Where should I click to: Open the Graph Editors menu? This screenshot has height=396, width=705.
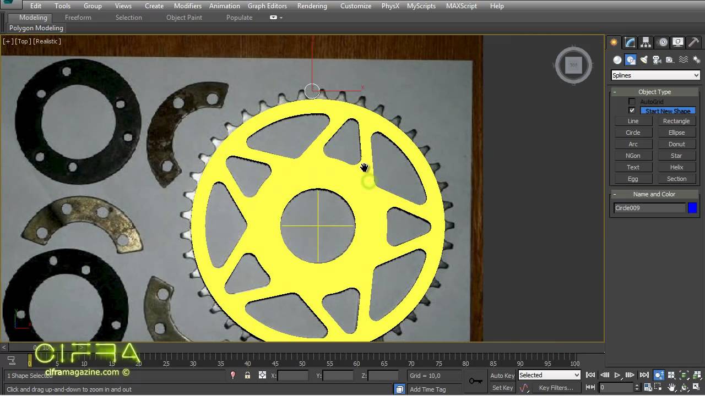[267, 6]
